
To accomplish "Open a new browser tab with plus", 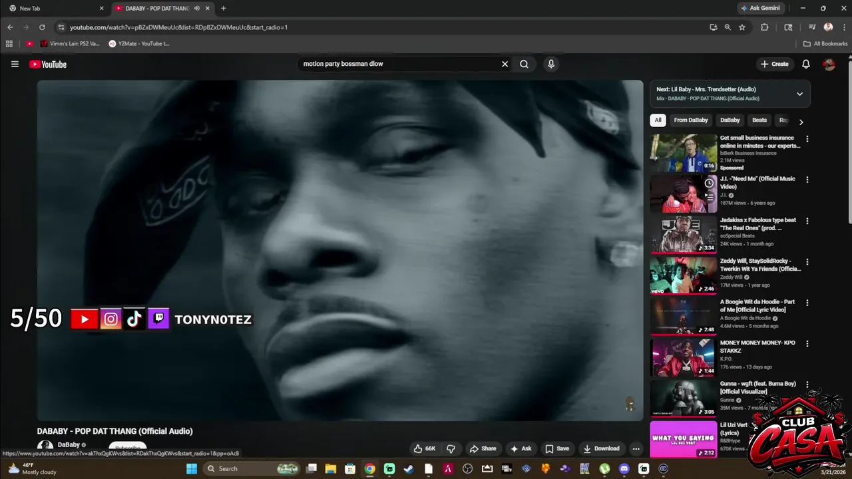I will pos(223,8).
